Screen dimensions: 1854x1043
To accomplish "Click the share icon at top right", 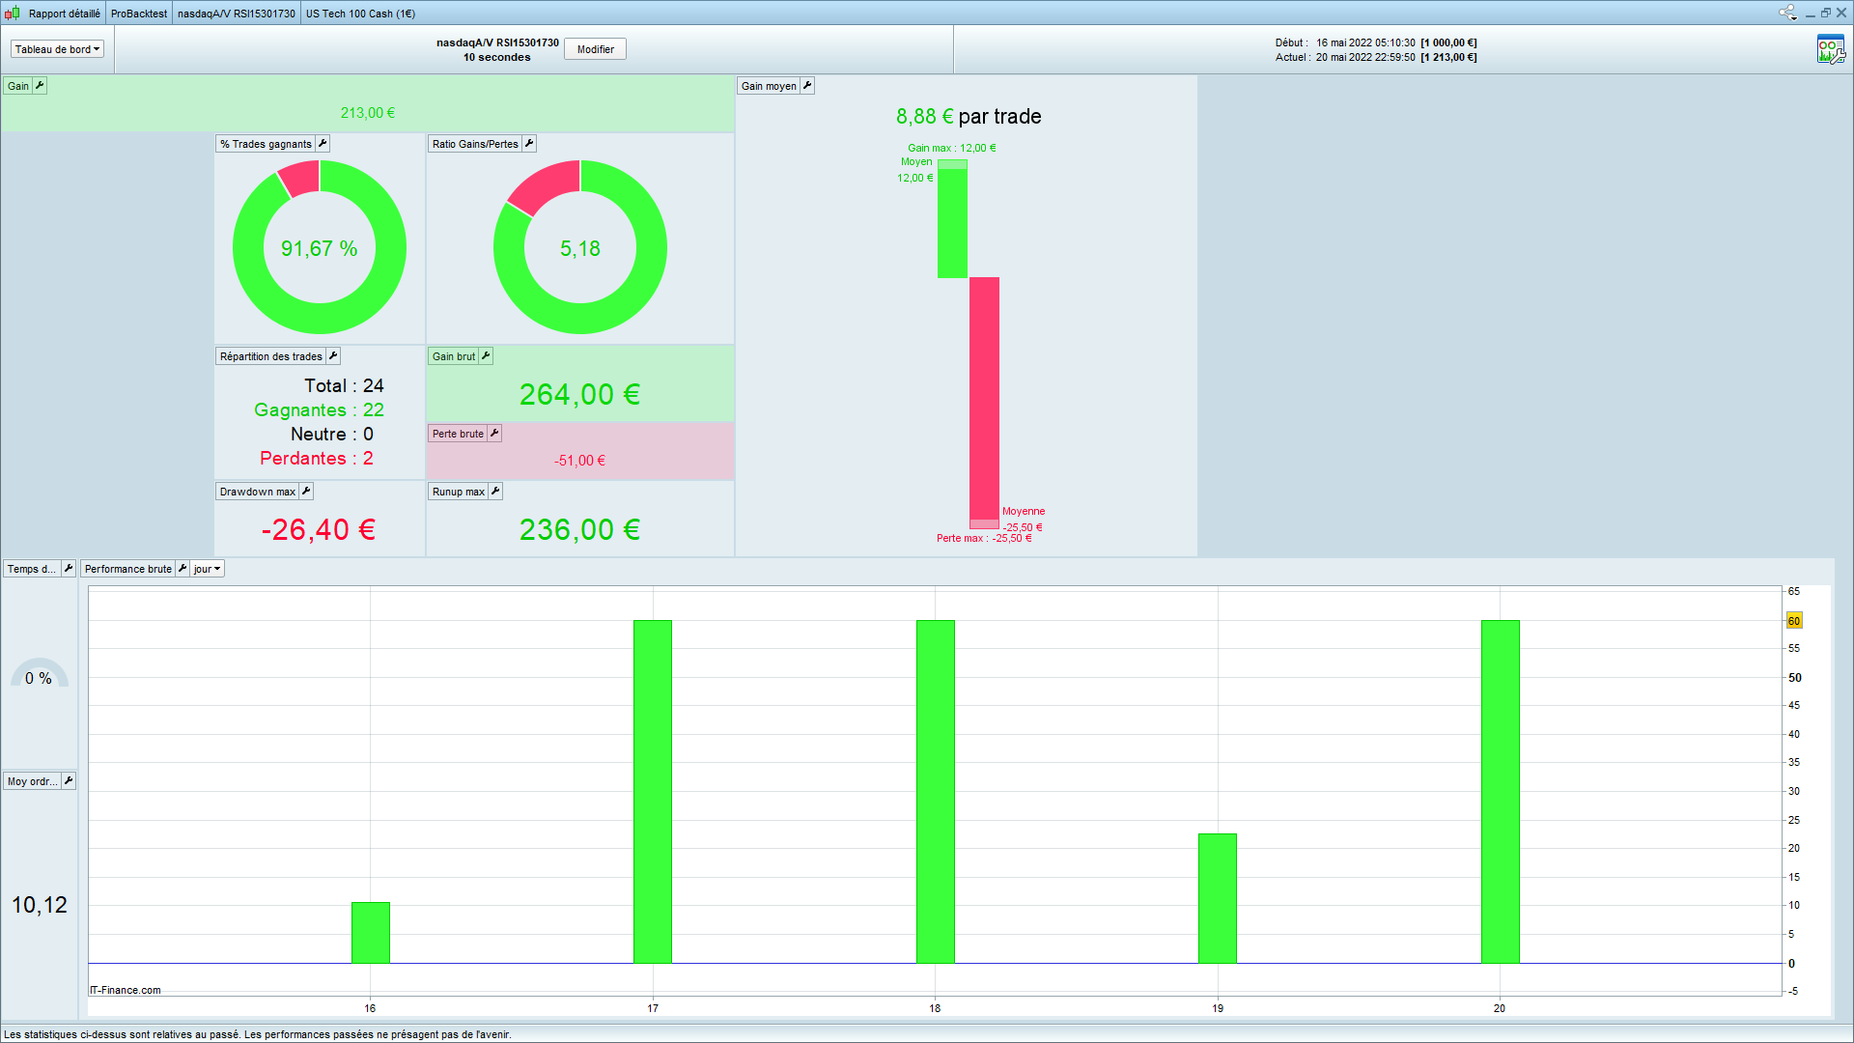I will point(1787,14).
